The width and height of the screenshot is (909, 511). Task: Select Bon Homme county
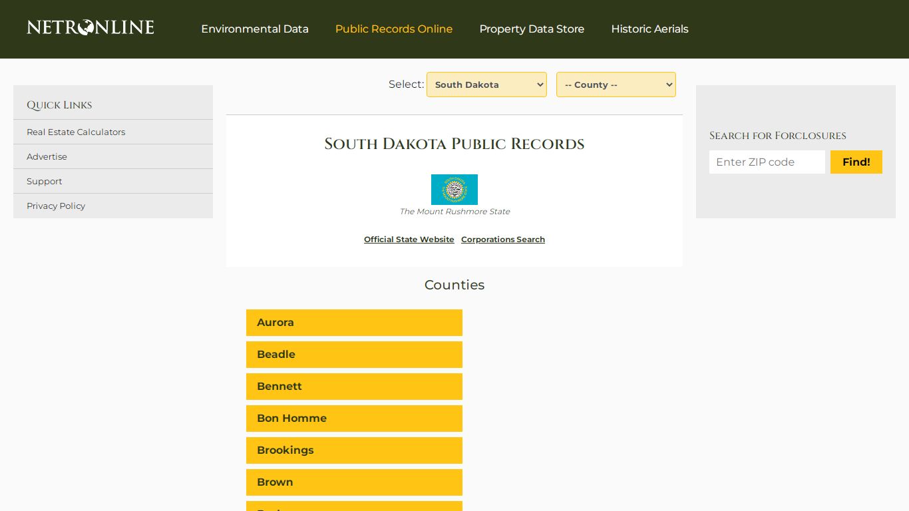point(354,419)
